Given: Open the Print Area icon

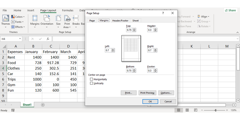Looking at the screenshot, I should tap(67, 18).
